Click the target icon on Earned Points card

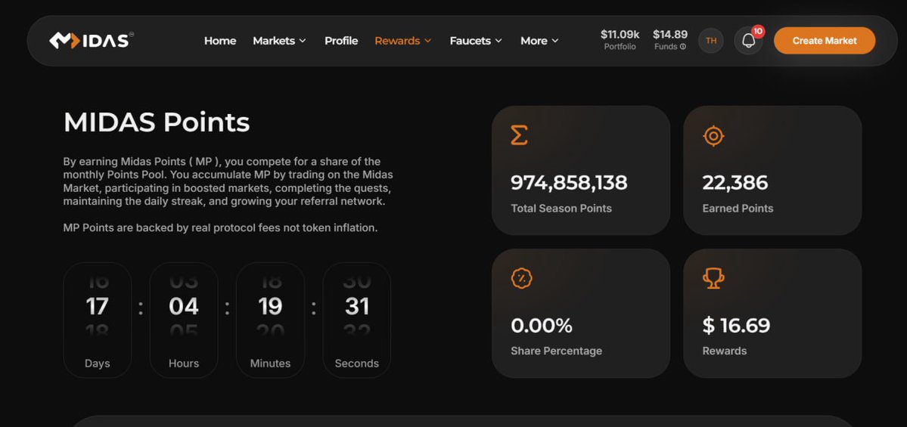pos(713,136)
